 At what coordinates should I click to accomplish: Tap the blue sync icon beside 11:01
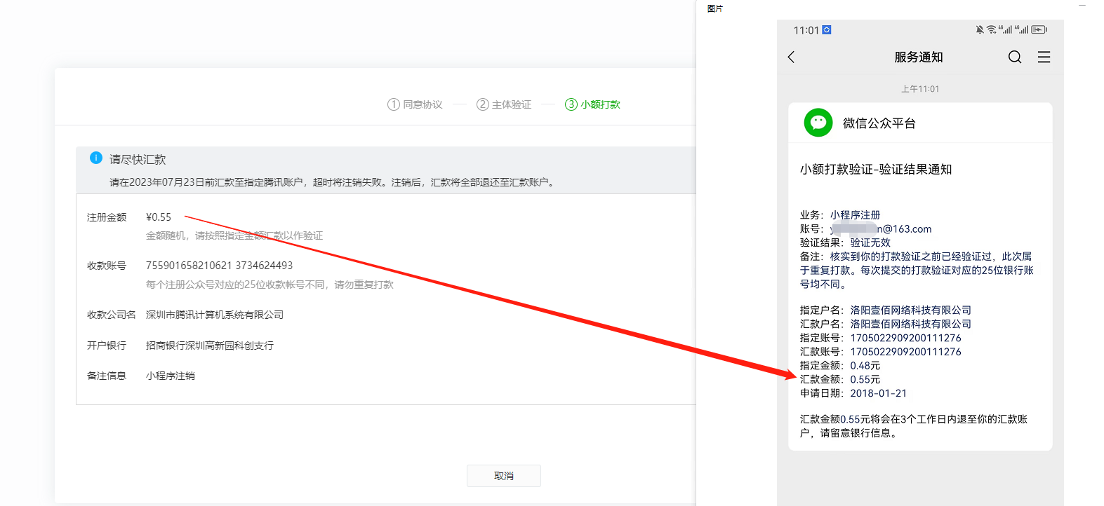pos(827,29)
